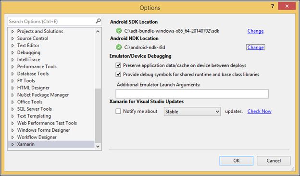The width and height of the screenshot is (300, 176).
Task: Expand the Debugging node arrow
Action: click(x=12, y=52)
